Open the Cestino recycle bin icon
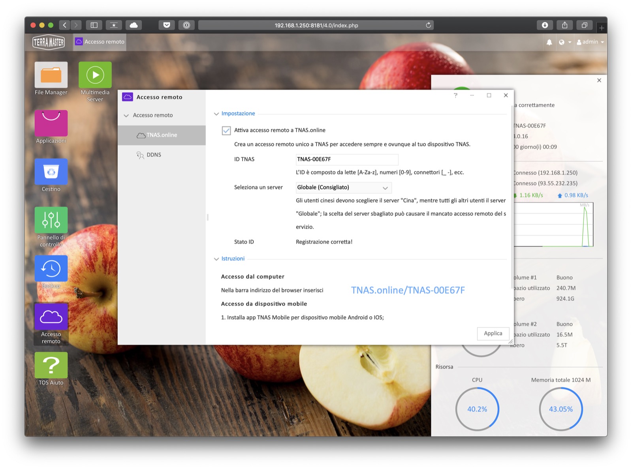Screen dimensions: 632x469 pos(51,175)
